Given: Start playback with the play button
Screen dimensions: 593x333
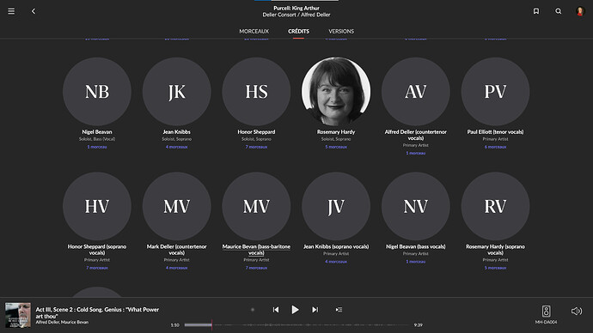Looking at the screenshot, I should pos(295,310).
